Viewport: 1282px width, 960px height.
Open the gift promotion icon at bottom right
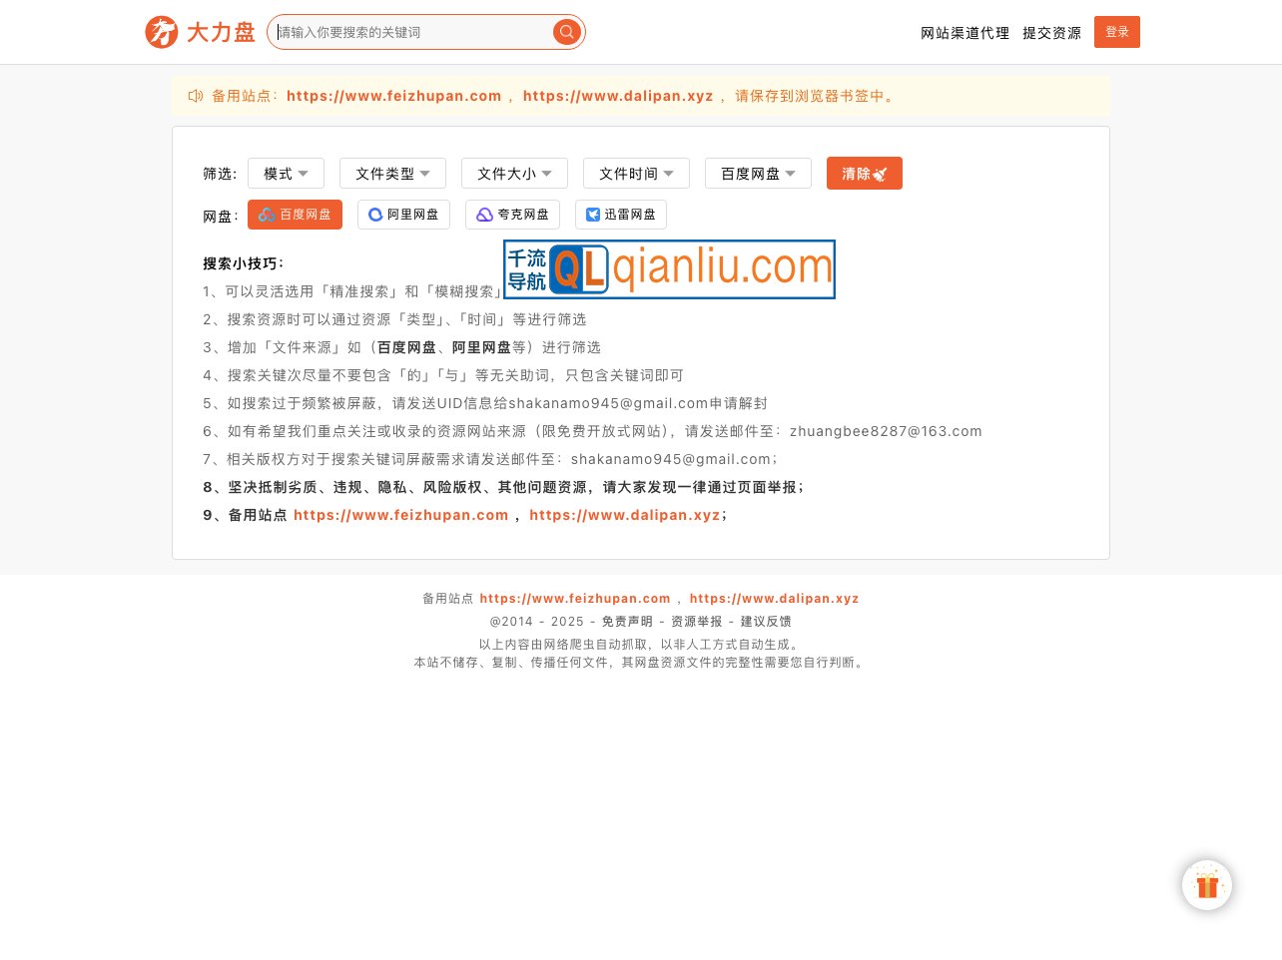[x=1207, y=885]
